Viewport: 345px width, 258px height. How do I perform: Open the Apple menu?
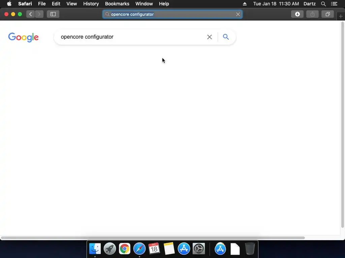[x=9, y=4]
